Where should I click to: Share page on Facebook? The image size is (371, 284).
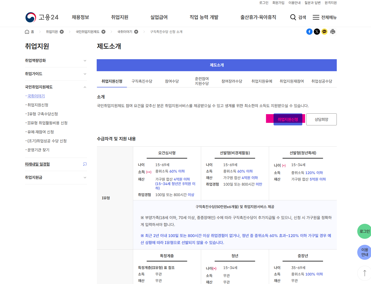[x=309, y=32]
